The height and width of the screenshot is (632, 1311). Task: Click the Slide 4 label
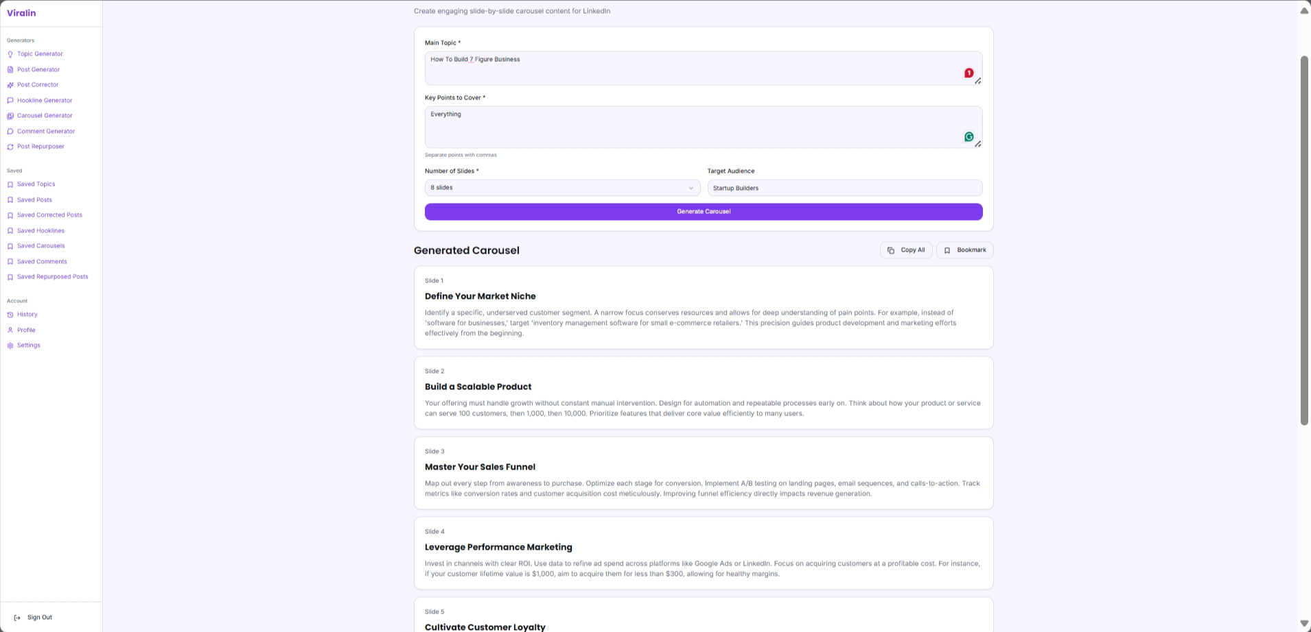[x=434, y=532]
